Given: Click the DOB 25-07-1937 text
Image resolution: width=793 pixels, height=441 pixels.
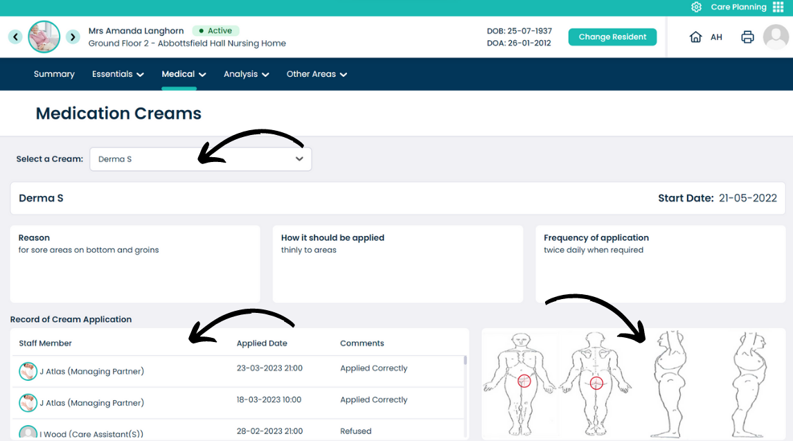Looking at the screenshot, I should pyautogui.click(x=519, y=31).
